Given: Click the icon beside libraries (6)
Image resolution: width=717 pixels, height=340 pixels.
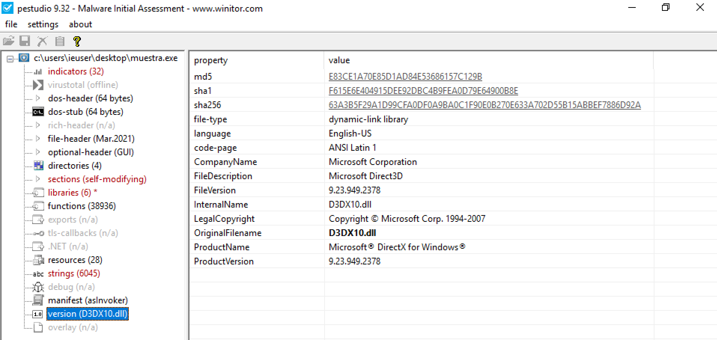Looking at the screenshot, I should coord(38,193).
